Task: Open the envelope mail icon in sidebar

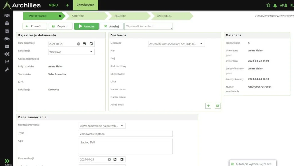Action: click(7, 46)
